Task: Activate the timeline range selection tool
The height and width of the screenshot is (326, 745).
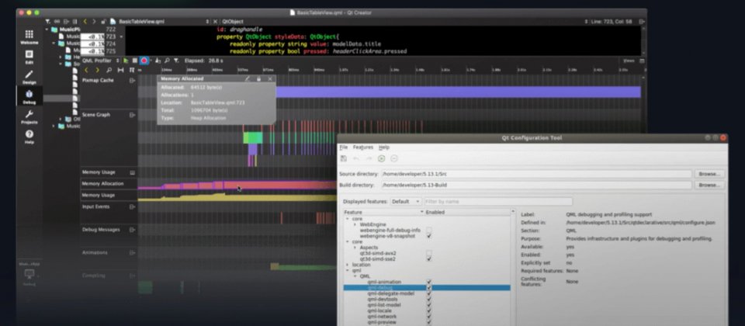Action: [x=121, y=70]
